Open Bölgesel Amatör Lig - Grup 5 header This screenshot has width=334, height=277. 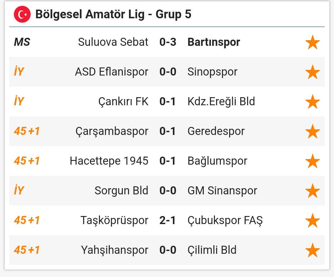pyautogui.click(x=113, y=14)
